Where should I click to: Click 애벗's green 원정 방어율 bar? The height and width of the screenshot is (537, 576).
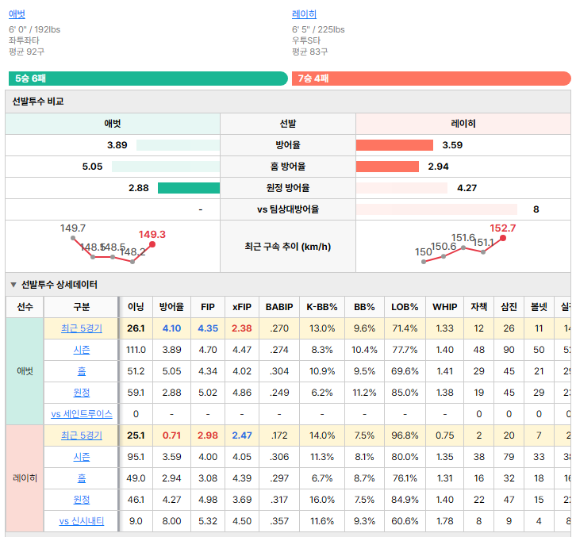(x=189, y=188)
